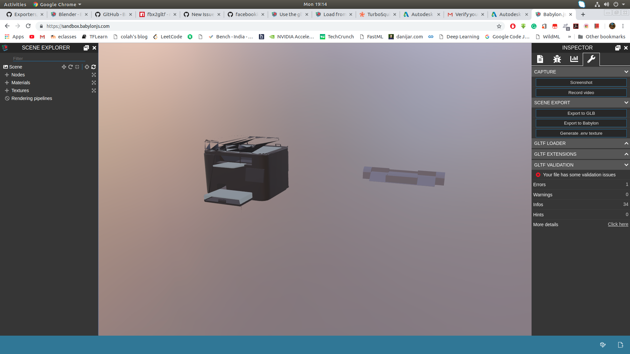Click the picking target icon next to Scene
The width and height of the screenshot is (630, 354).
point(87,67)
